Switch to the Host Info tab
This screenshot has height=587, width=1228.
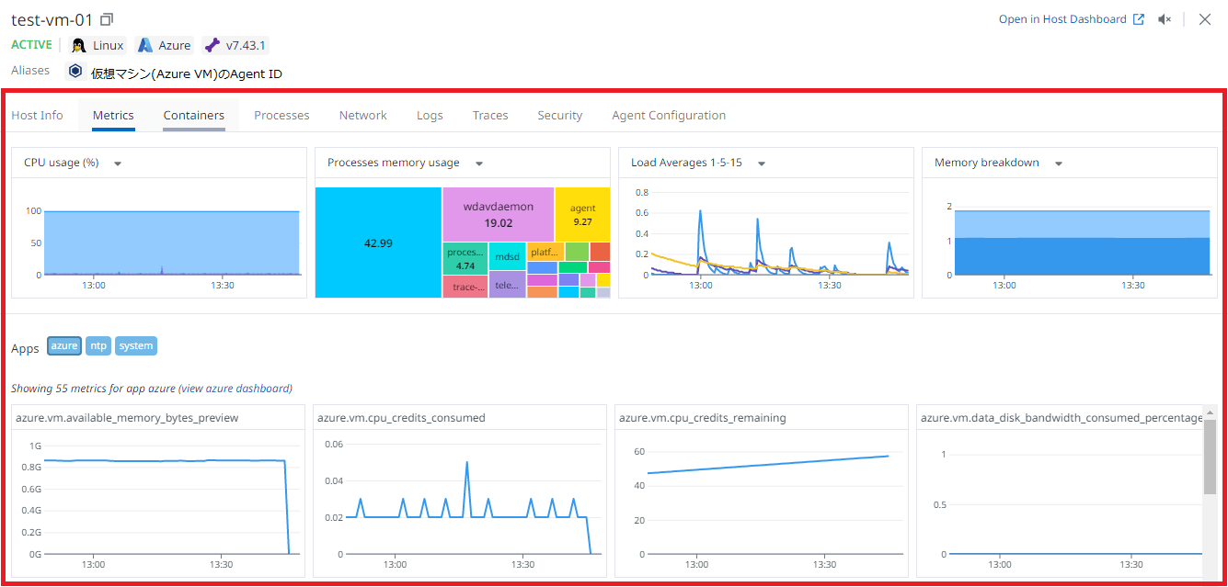click(38, 115)
